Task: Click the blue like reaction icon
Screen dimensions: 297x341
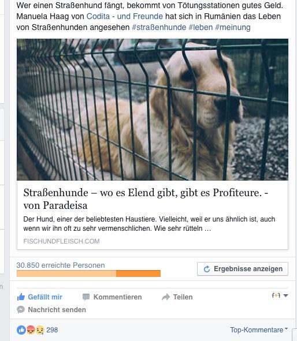Action: [x=21, y=330]
